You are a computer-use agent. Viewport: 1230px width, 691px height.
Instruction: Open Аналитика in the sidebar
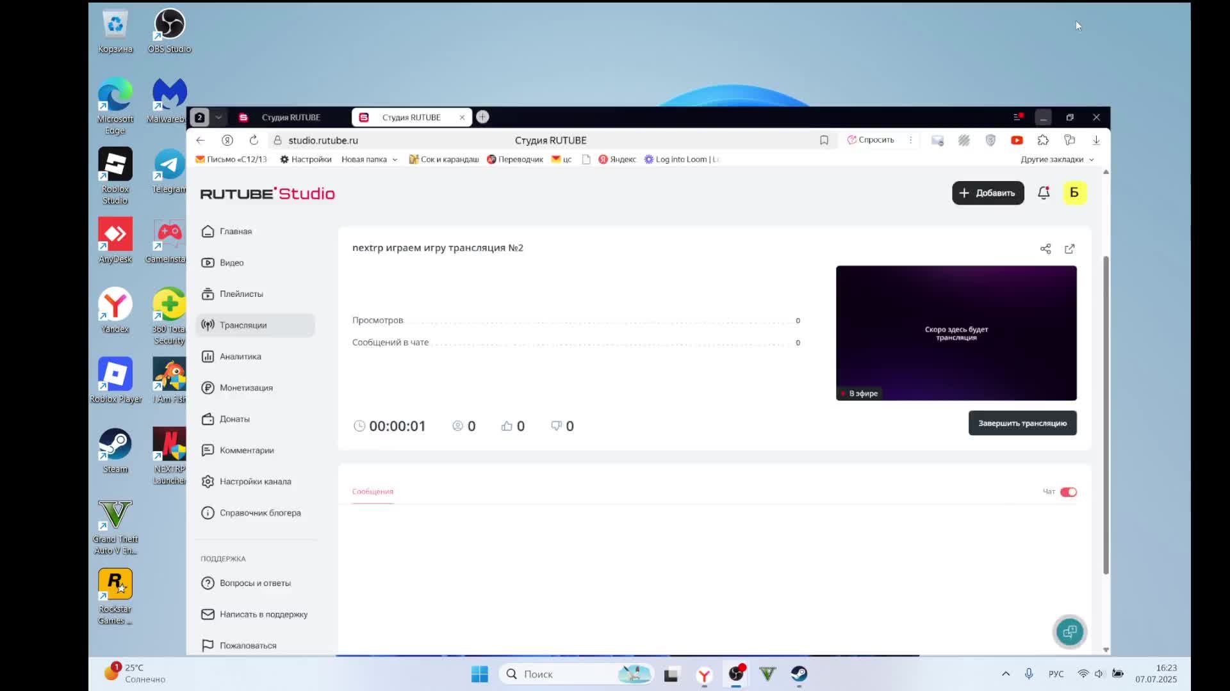tap(255, 356)
